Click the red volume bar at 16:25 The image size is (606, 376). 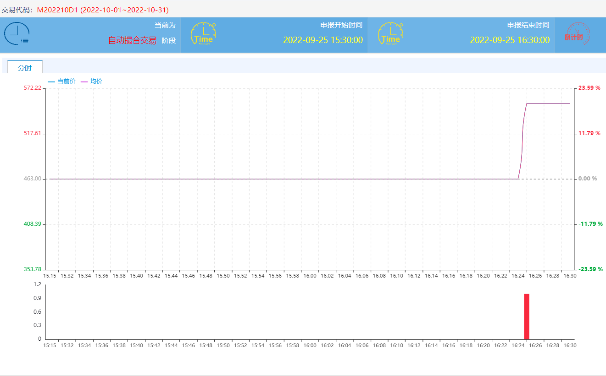click(x=527, y=316)
